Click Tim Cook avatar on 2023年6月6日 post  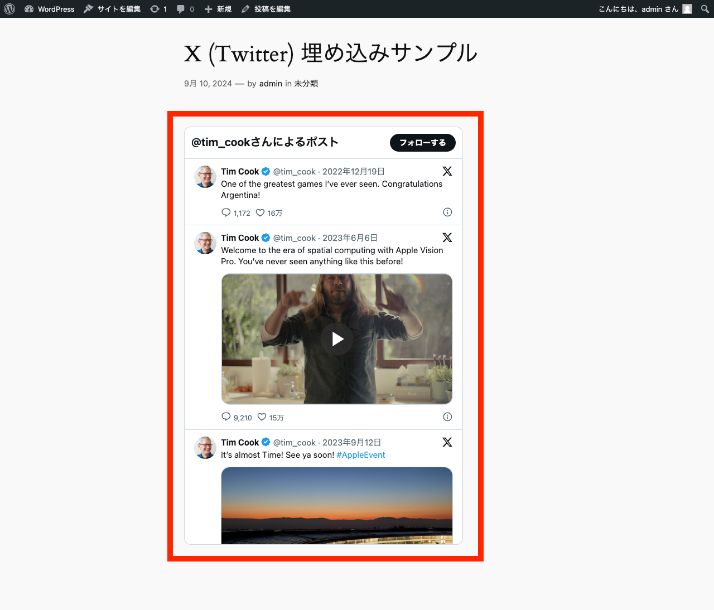click(x=205, y=243)
